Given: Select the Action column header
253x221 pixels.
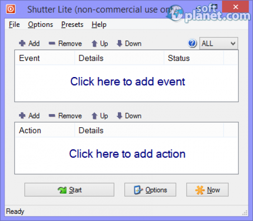Looking at the screenshot, I should [45, 130].
